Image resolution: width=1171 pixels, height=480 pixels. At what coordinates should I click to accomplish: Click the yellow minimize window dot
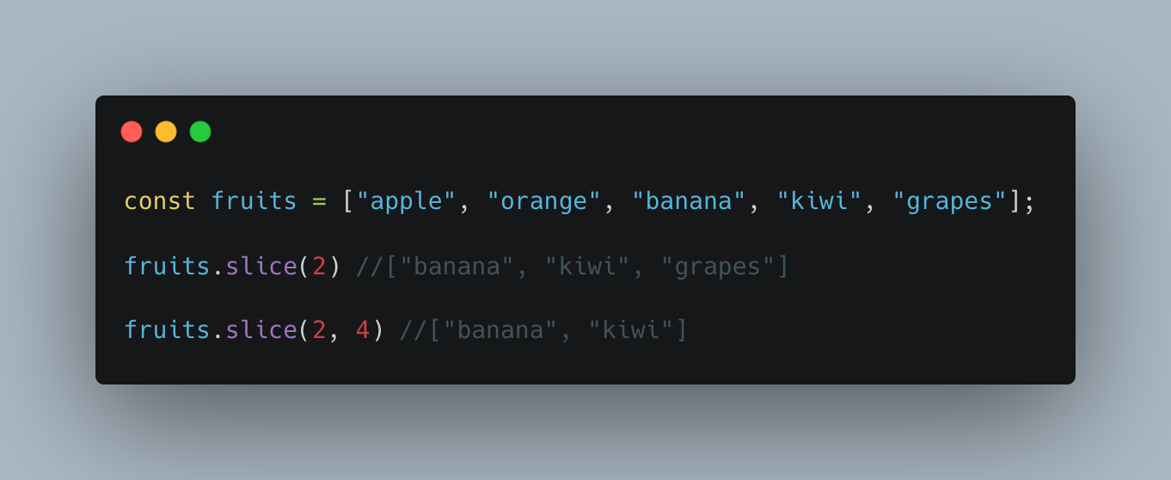166,132
